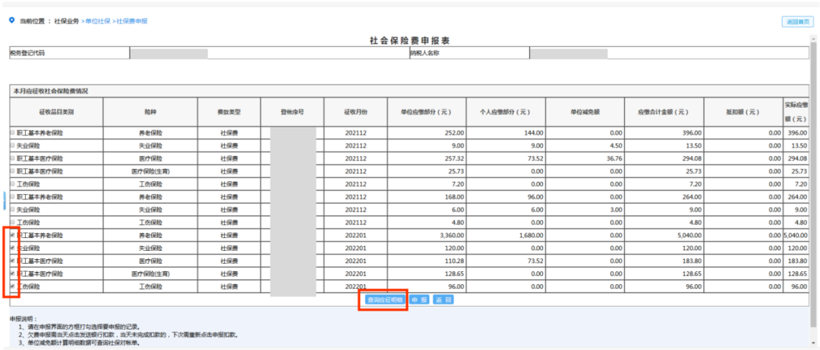Viewport: 820px width, 350px height.
Task: Click the 登帐序号 column header
Action: 292,111
